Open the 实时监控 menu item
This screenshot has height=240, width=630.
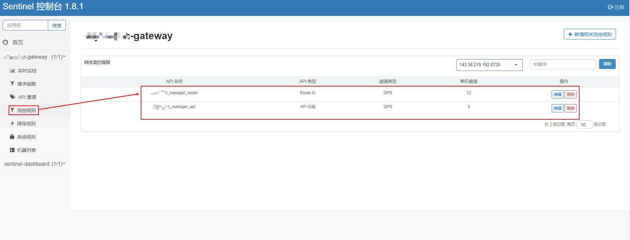[27, 71]
